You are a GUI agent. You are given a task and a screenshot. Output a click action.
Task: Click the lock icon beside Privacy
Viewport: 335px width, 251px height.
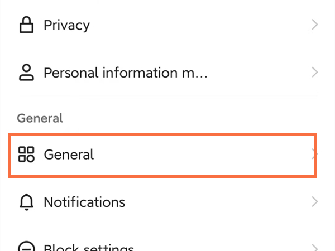(26, 25)
